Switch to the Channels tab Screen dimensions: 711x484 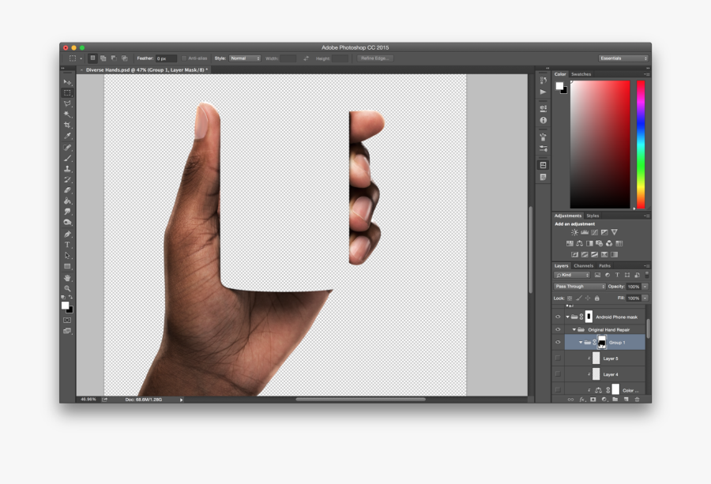click(584, 265)
